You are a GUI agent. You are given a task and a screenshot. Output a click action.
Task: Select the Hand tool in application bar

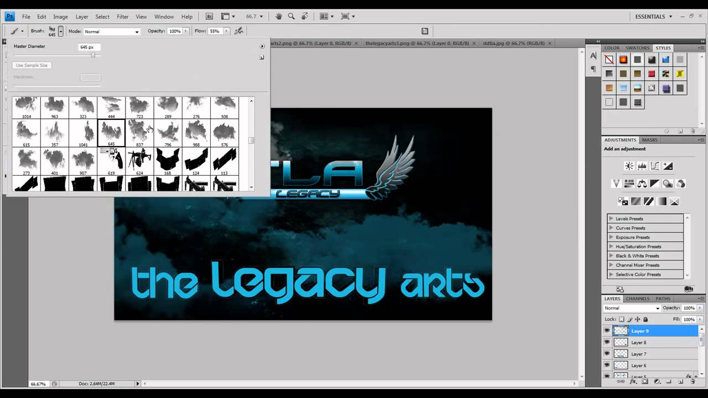tap(279, 17)
